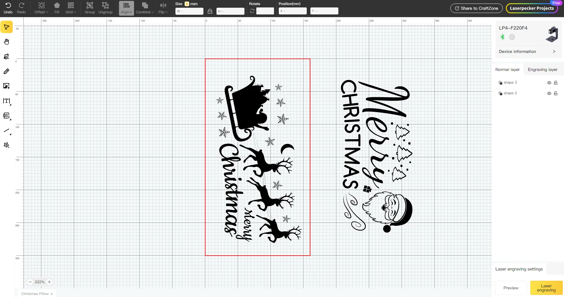The width and height of the screenshot is (564, 297).
Task: Select the Text tool
Action: (x=6, y=101)
